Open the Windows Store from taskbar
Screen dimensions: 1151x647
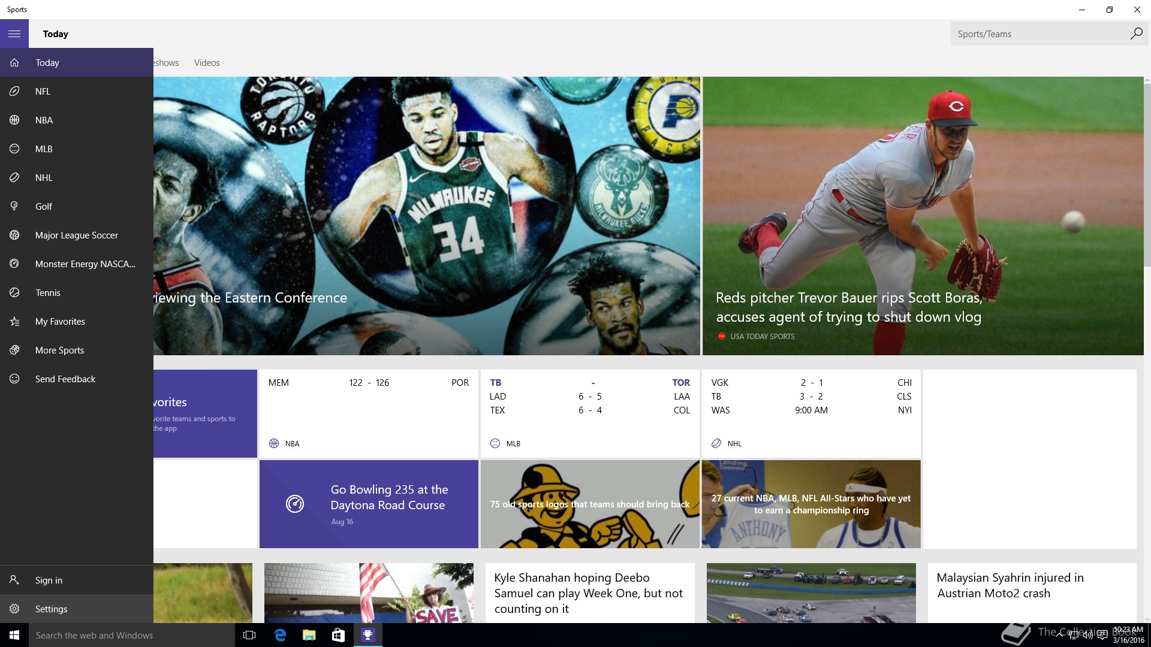click(338, 635)
